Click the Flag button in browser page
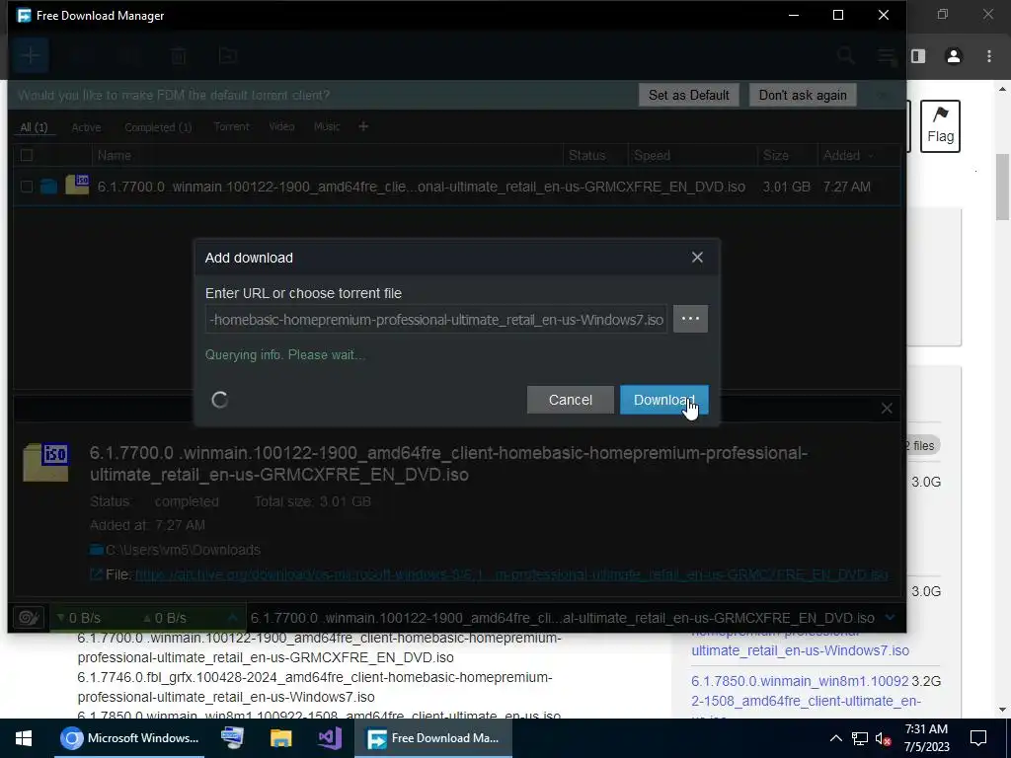Viewport: 1011px width, 758px height. [x=940, y=126]
